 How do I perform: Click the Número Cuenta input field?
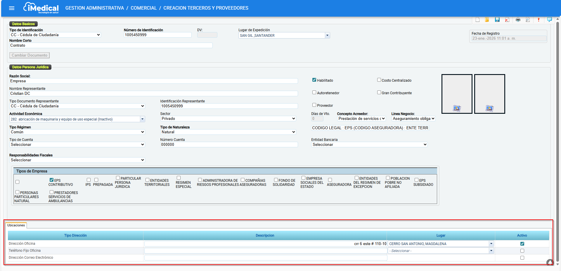coord(229,145)
